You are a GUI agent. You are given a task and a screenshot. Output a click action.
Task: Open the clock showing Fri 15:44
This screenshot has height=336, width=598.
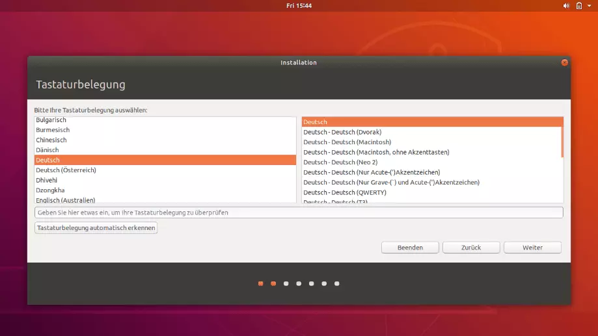coord(299,6)
